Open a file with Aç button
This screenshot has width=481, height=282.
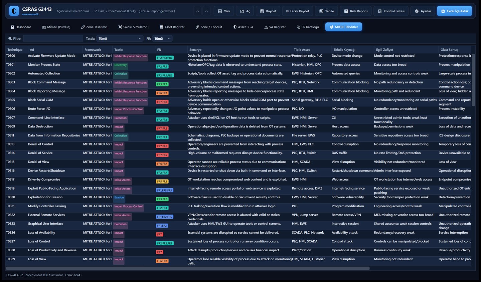[x=245, y=11]
